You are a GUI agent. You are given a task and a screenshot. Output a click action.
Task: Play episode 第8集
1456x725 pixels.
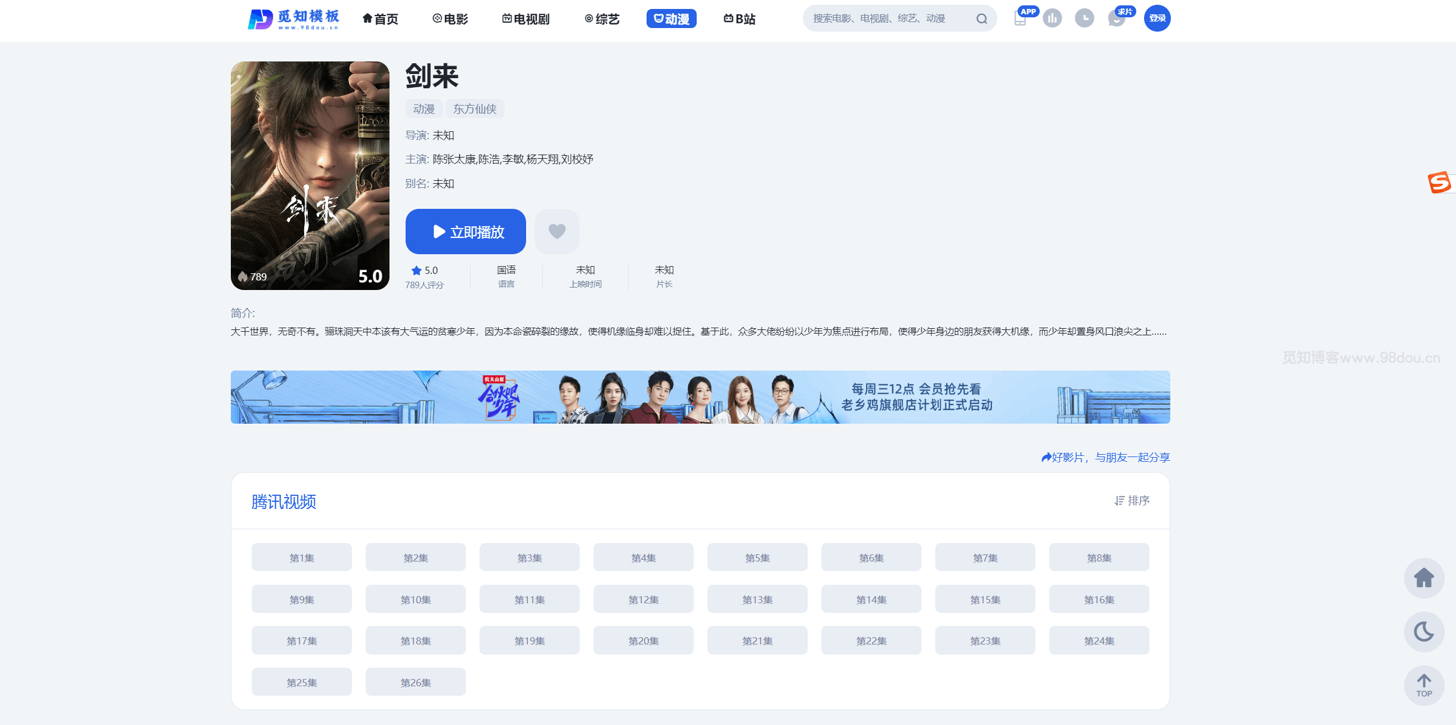pos(1099,557)
